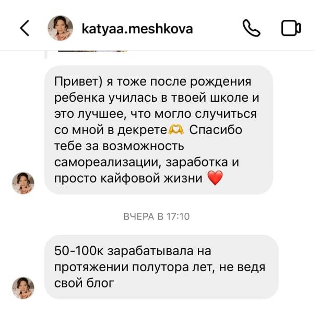
Task: Start an audio call with katyaa.meshkova
Action: (x=252, y=28)
